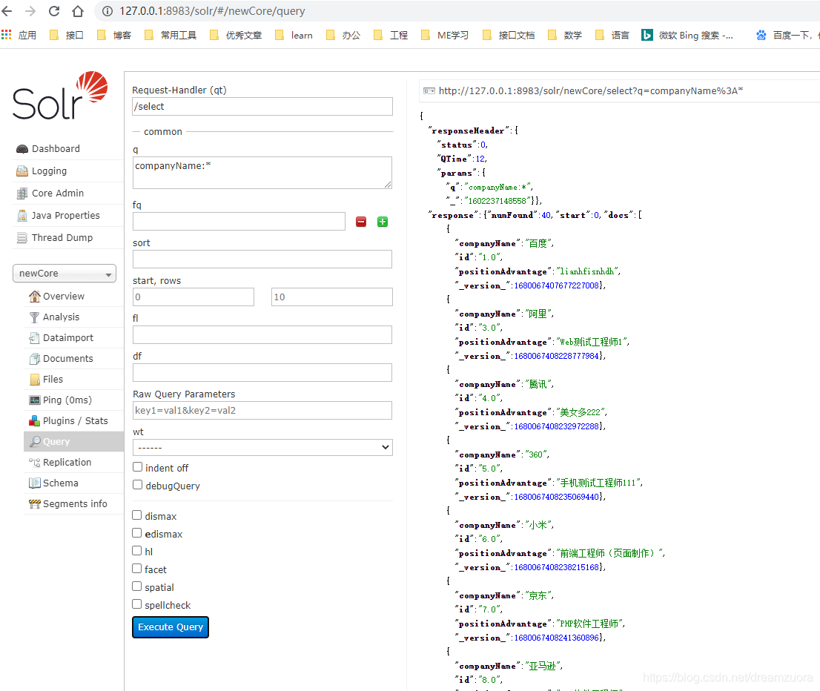Open Java Properties in sidebar

(68, 216)
